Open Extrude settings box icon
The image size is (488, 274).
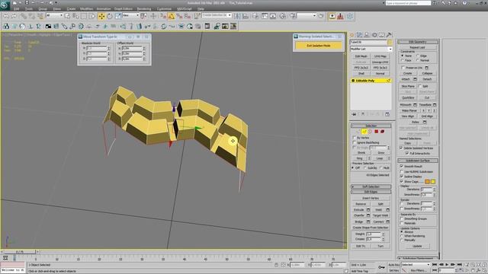click(x=368, y=210)
